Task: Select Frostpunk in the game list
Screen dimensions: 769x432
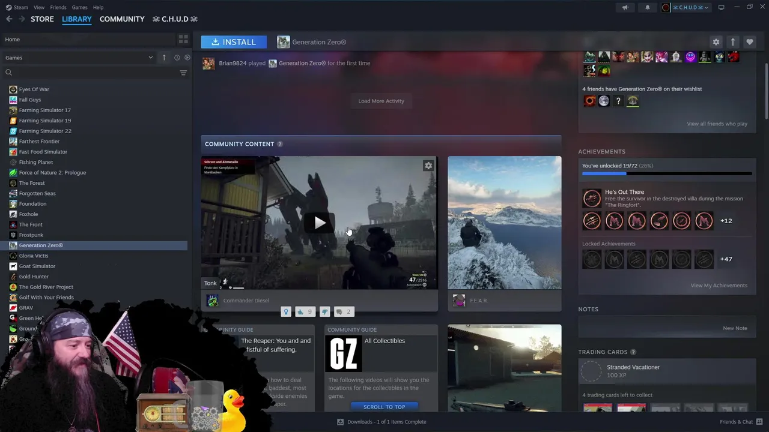Action: coord(31,235)
